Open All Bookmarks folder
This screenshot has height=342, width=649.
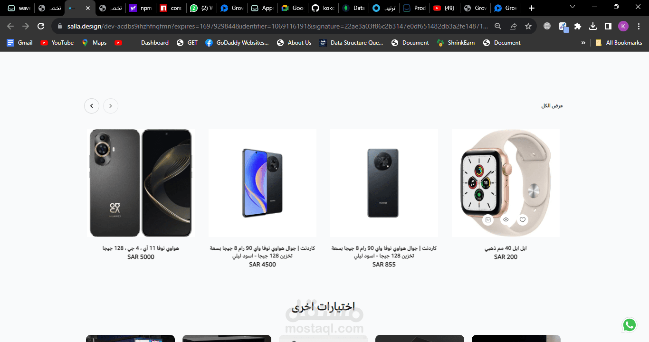tap(619, 43)
